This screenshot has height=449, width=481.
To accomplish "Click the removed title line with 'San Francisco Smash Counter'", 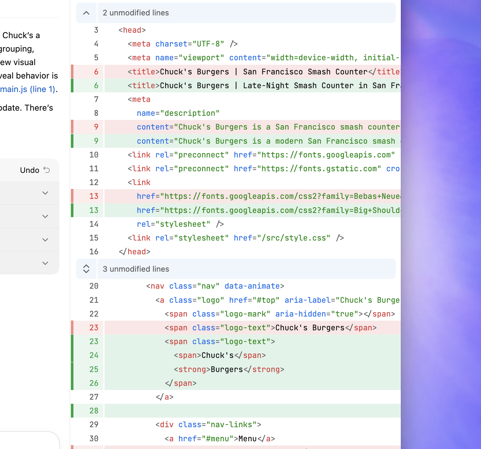I will pos(236,72).
